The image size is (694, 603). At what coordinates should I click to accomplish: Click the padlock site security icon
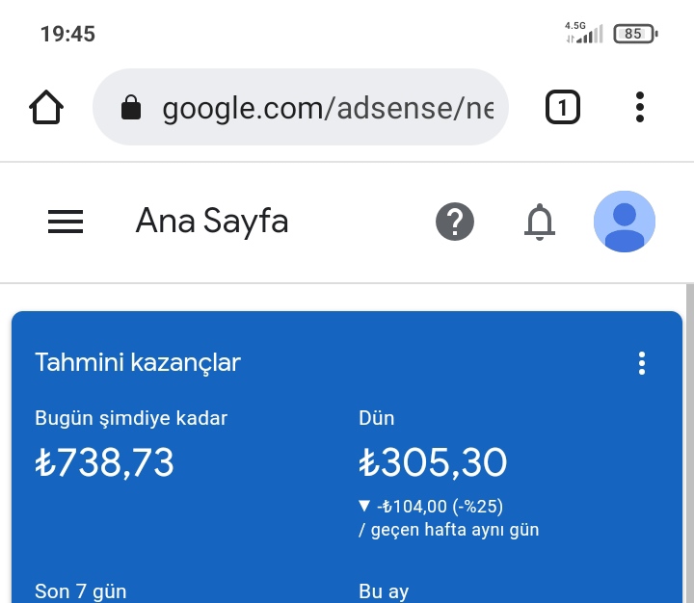click(131, 107)
